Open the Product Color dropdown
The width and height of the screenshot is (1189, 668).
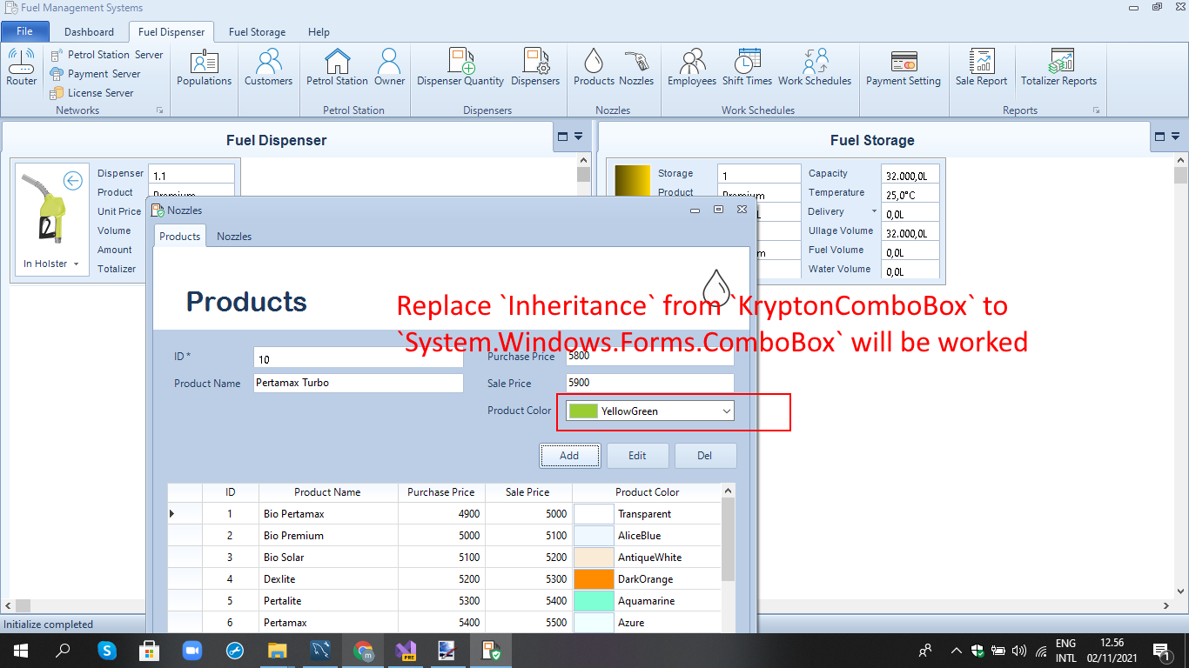tap(728, 410)
